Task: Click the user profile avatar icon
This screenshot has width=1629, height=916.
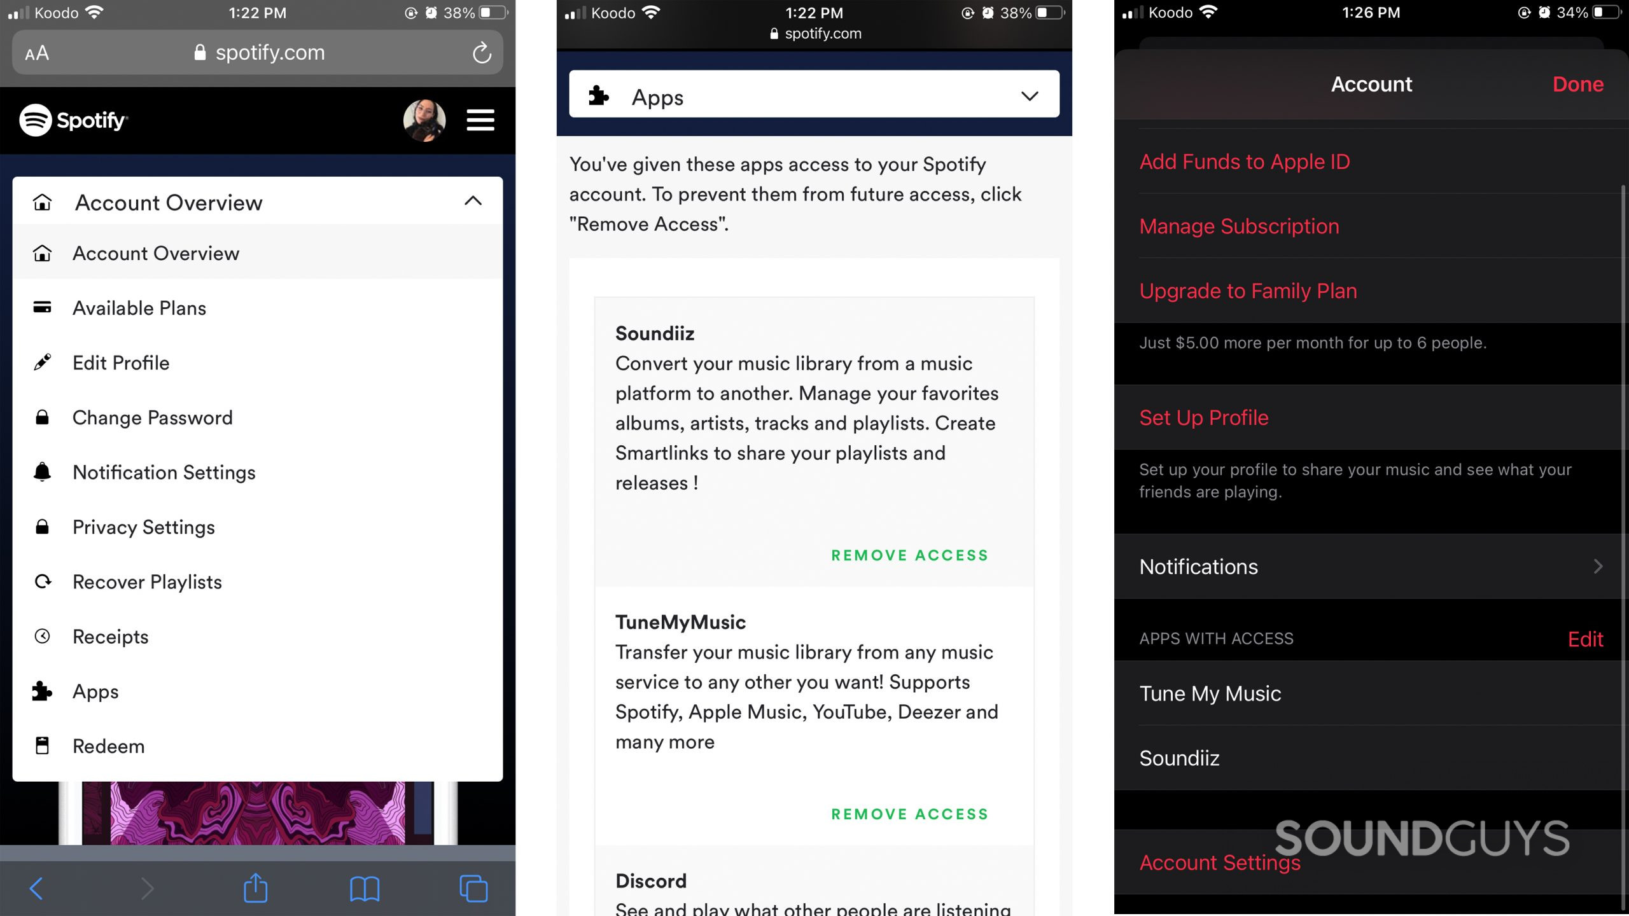Action: (425, 120)
